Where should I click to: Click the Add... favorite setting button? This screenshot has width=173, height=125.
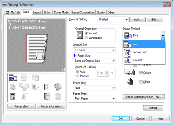click(x=137, y=19)
